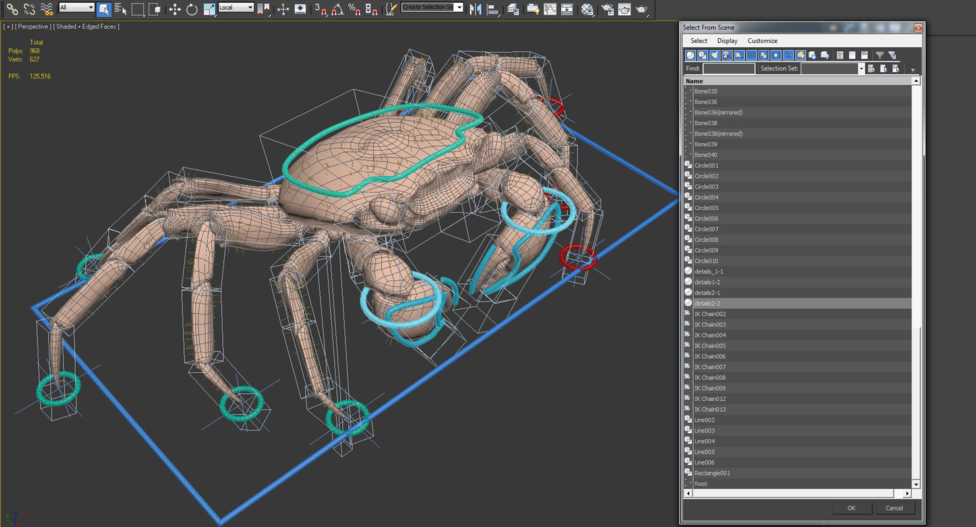This screenshot has width=976, height=527.
Task: Open the Display menu in Select From Scene
Action: coord(727,41)
